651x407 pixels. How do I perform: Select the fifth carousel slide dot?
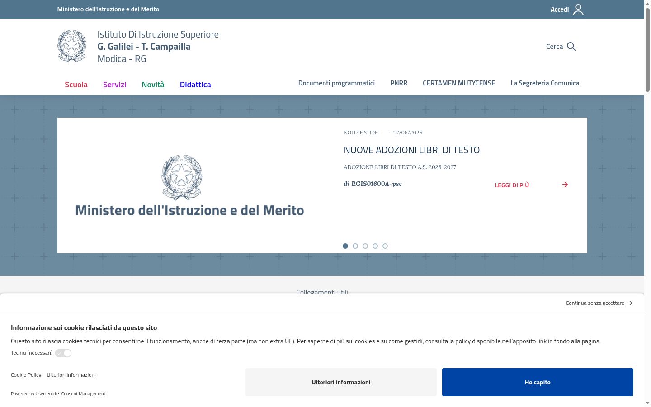coord(385,246)
